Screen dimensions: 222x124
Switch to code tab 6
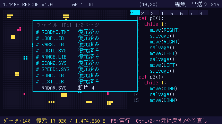pos(183,13)
